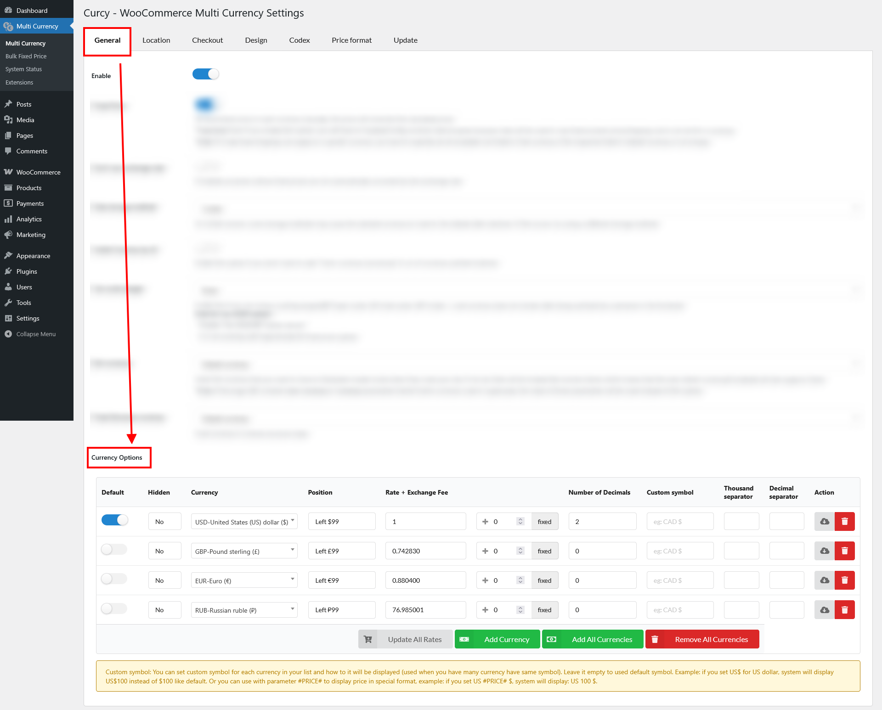The width and height of the screenshot is (882, 710).
Task: Click the Pages icon in sidebar
Action: tap(8, 135)
